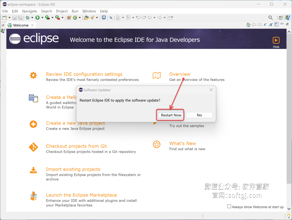Select the Welcome tab
292x220 pixels.
21,25
